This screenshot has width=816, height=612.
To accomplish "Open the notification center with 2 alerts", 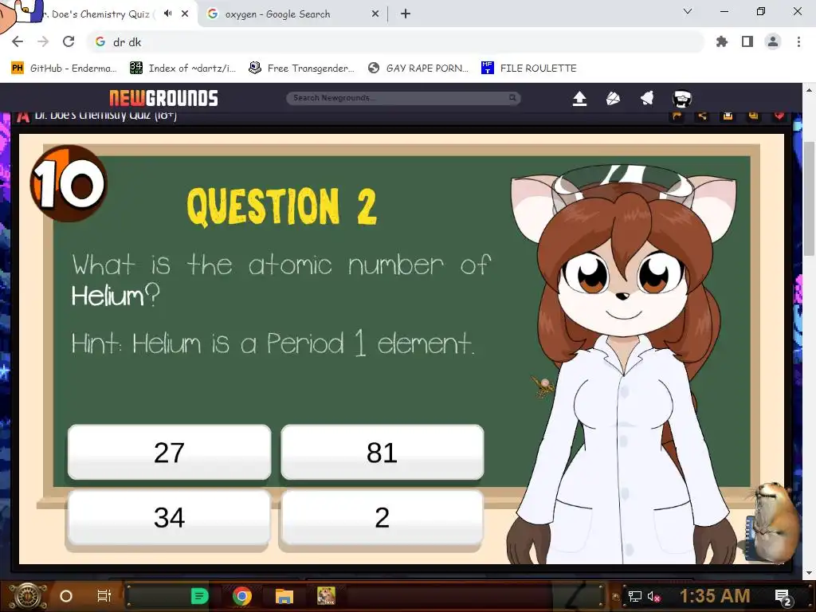I will (783, 598).
